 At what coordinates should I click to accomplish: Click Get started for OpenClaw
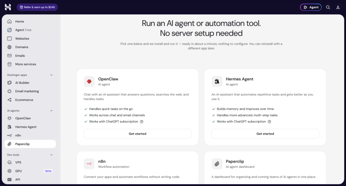[x=138, y=134]
